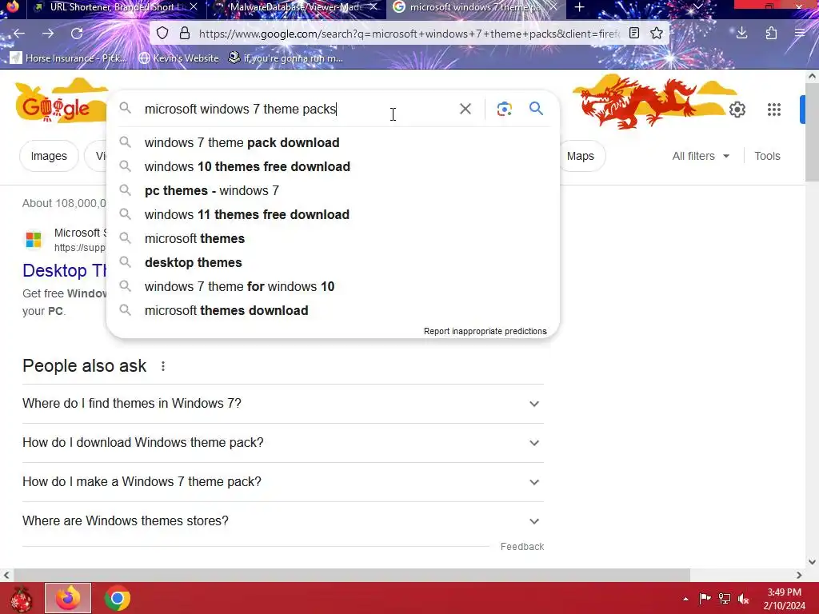Open the Firefox downloads panel

741,34
